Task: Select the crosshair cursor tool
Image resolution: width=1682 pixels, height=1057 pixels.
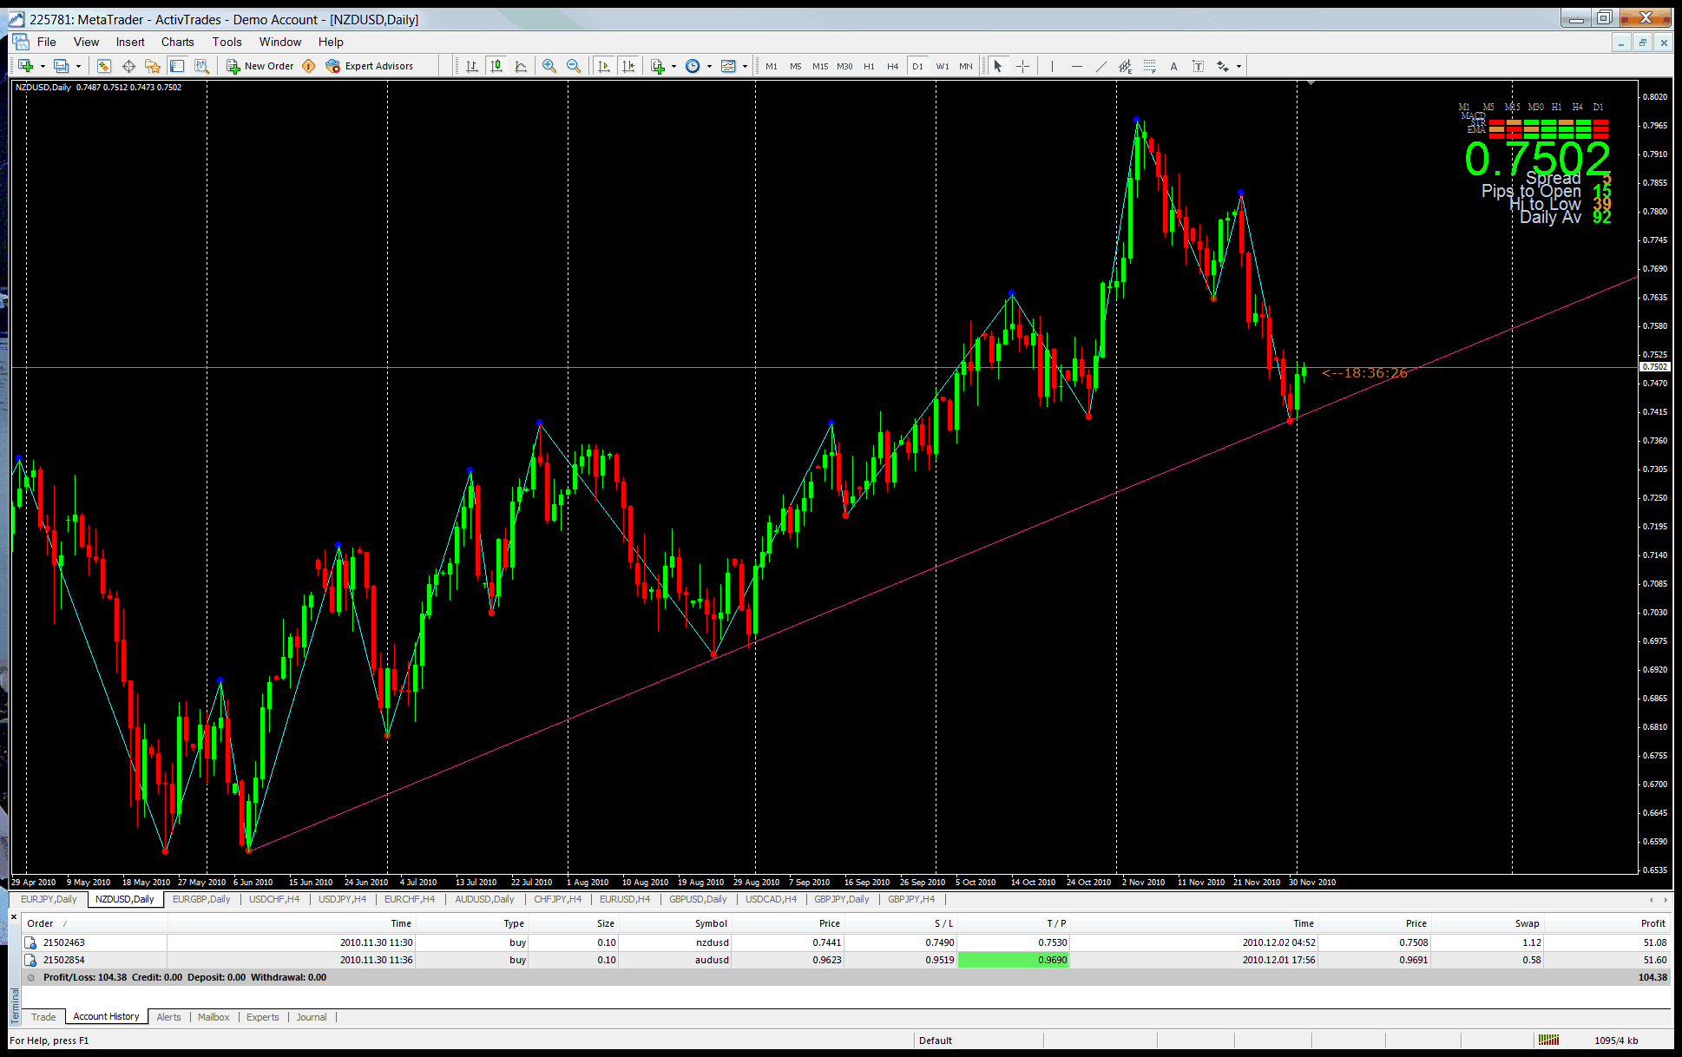Action: click(x=1023, y=66)
